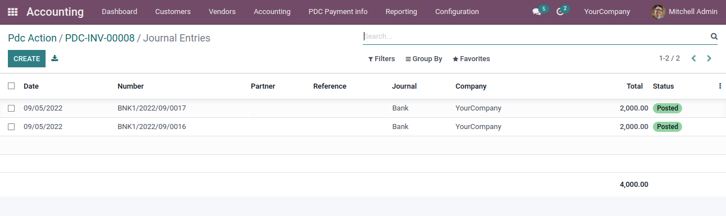Open the Vendors menu
Image resolution: width=726 pixels, height=216 pixels.
pyautogui.click(x=222, y=12)
